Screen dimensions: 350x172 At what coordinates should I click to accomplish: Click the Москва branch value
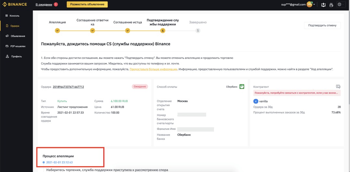[x=182, y=101]
